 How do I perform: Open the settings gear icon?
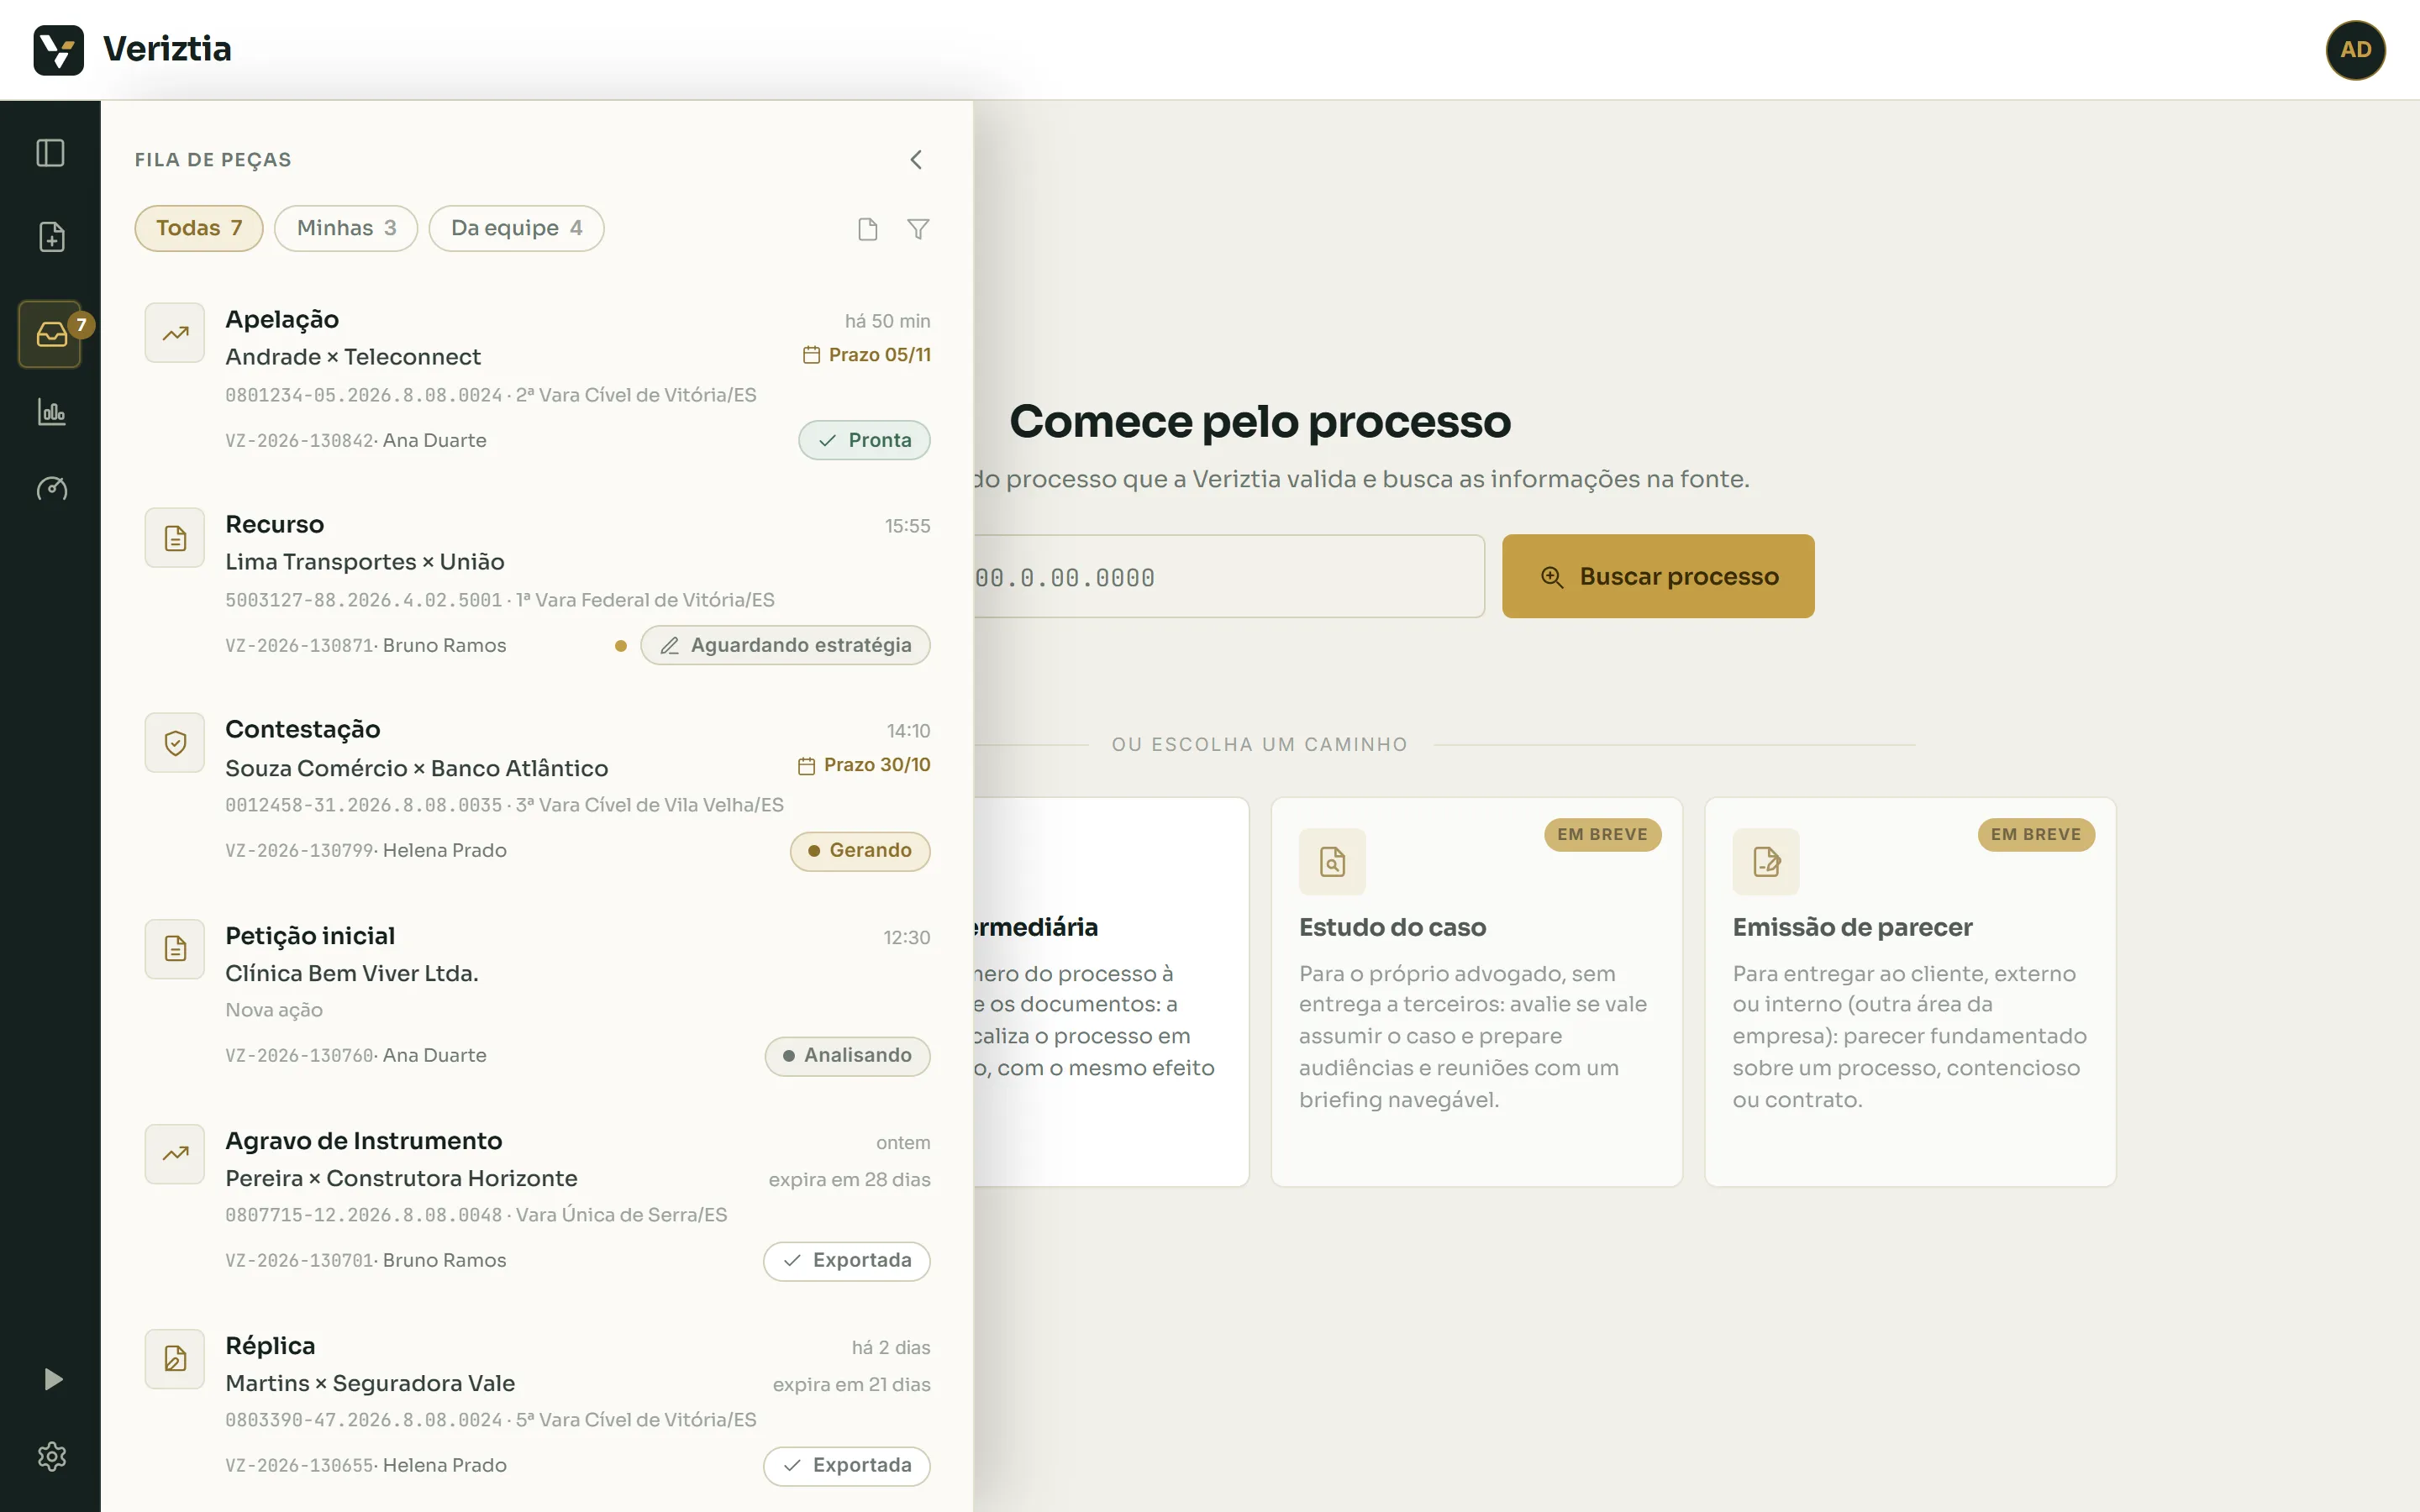(51, 1456)
